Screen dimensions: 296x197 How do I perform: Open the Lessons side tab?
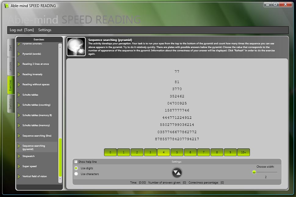(x=11, y=66)
